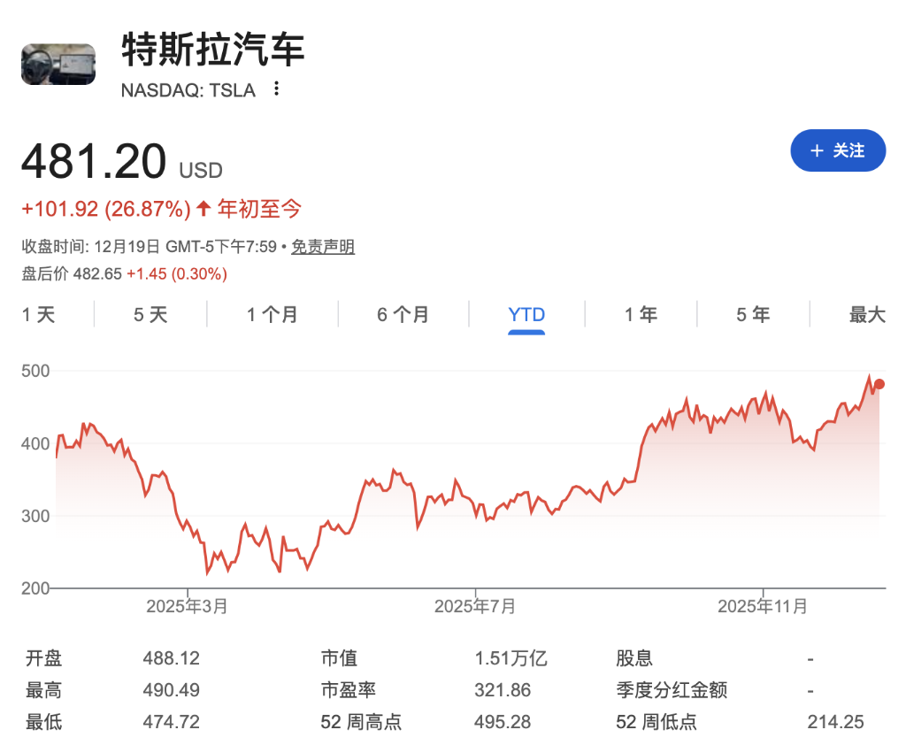
Task: Click the 52 周高点 statistic row
Action: pyautogui.click(x=362, y=722)
